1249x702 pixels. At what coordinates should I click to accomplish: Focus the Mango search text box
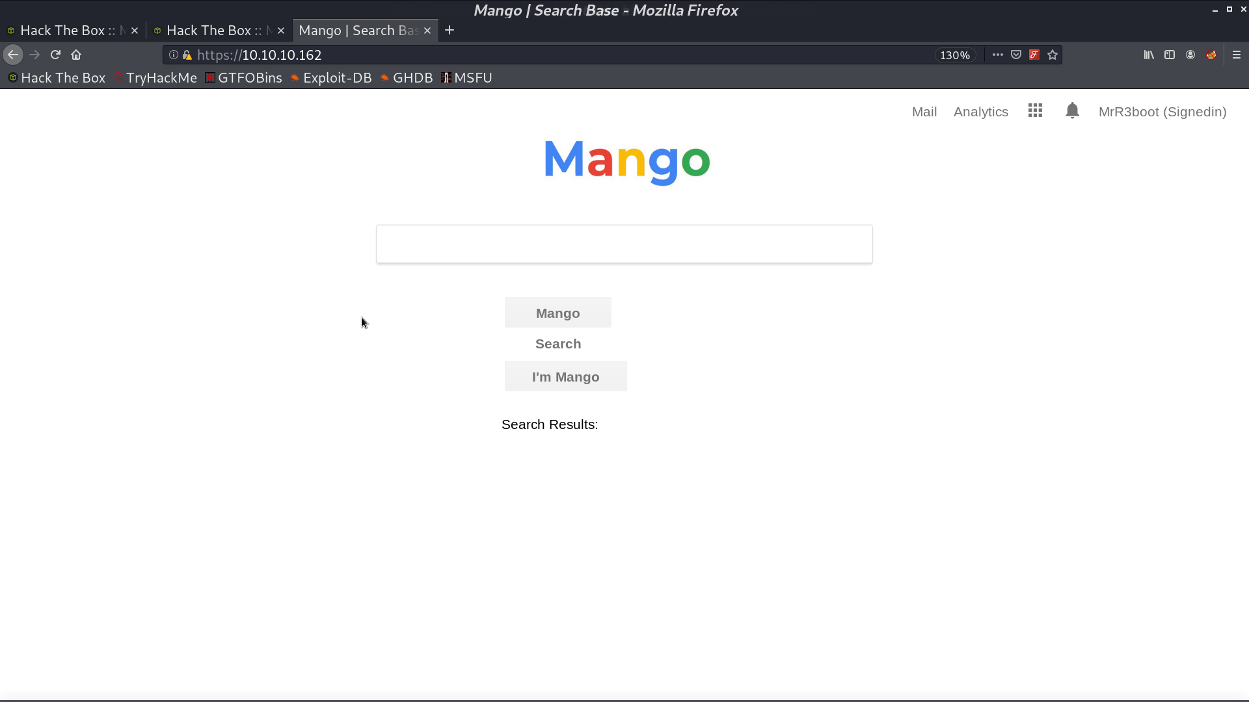(624, 244)
